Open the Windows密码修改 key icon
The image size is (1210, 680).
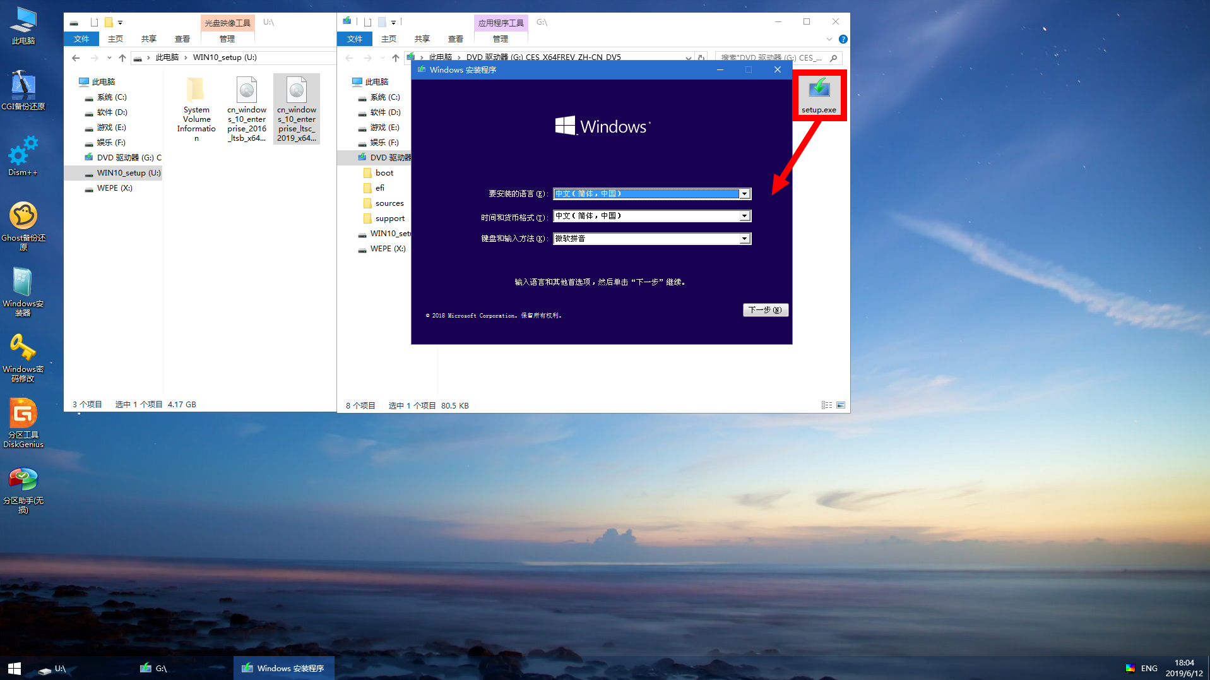pos(23,357)
